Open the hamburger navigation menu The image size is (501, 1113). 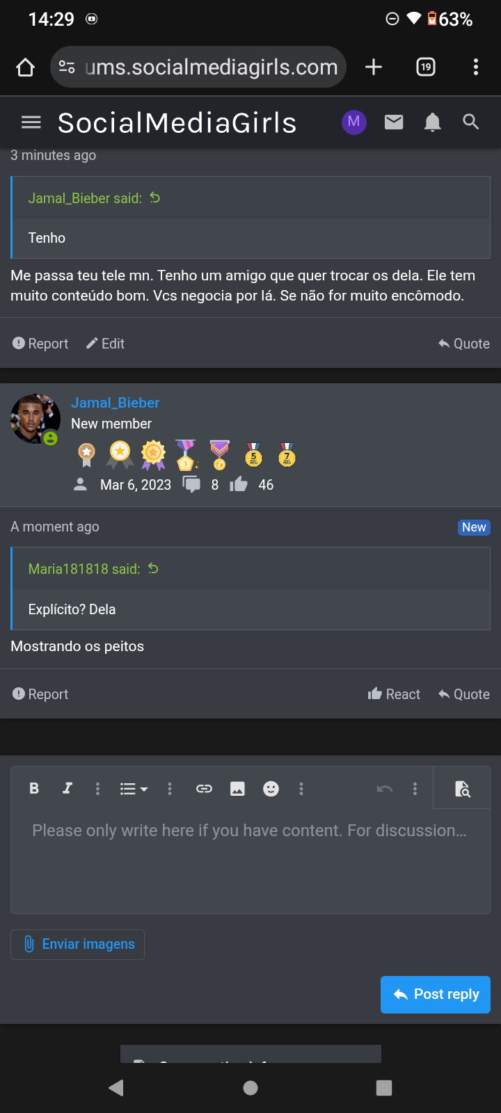[x=31, y=122]
